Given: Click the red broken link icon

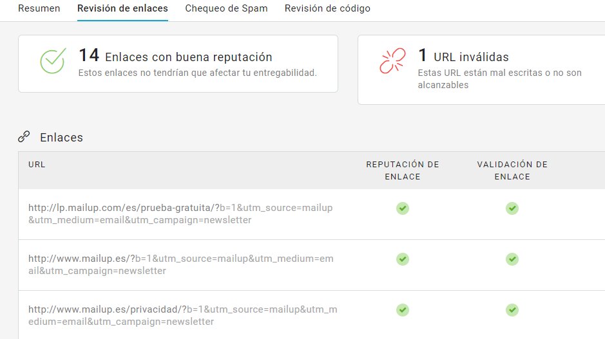Looking at the screenshot, I should coord(392,60).
